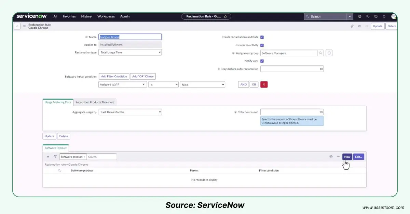Click Add Filter Condition button
Screen dimensions: 410x214
pyautogui.click(x=114, y=76)
